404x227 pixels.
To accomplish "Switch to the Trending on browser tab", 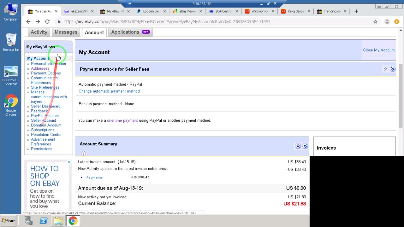I will tap(331, 11).
